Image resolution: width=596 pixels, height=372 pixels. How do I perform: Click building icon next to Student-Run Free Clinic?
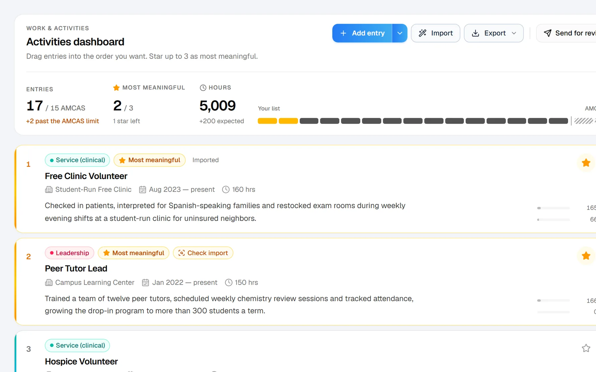[49, 190]
